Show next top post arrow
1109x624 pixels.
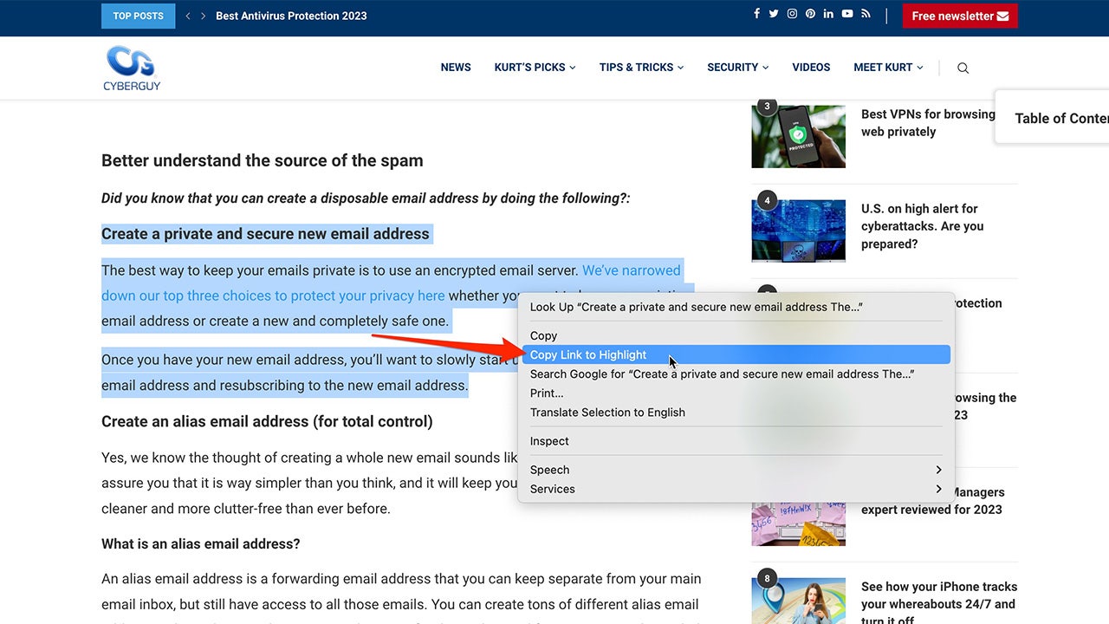click(x=204, y=16)
